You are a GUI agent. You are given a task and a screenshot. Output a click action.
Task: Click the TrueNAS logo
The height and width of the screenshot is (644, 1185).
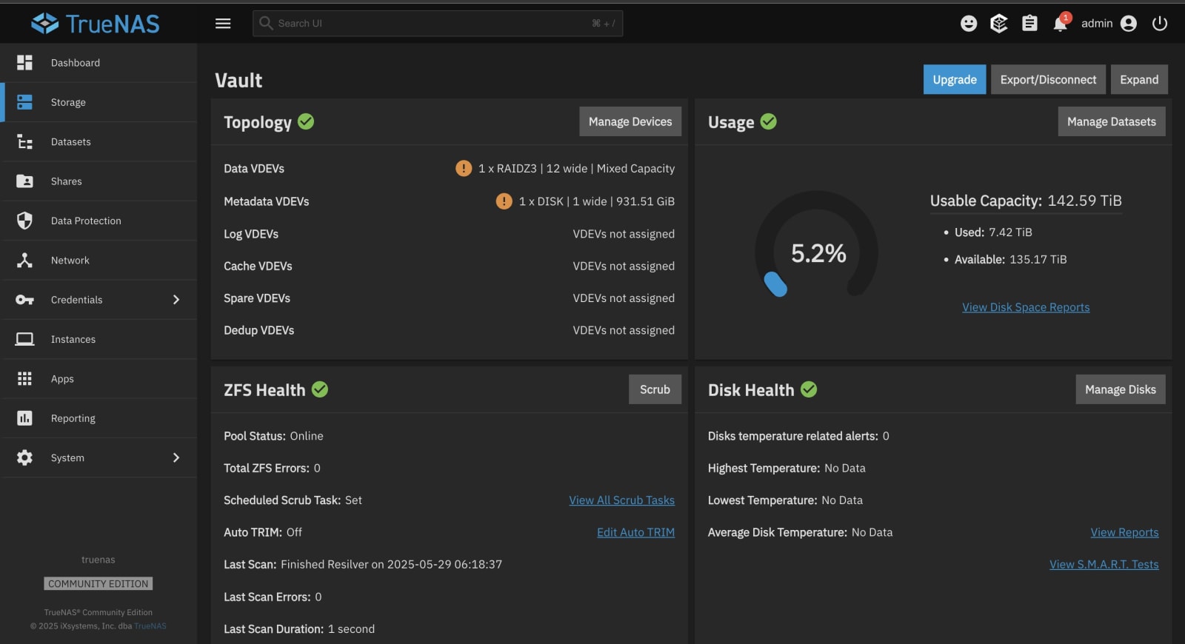coord(95,24)
